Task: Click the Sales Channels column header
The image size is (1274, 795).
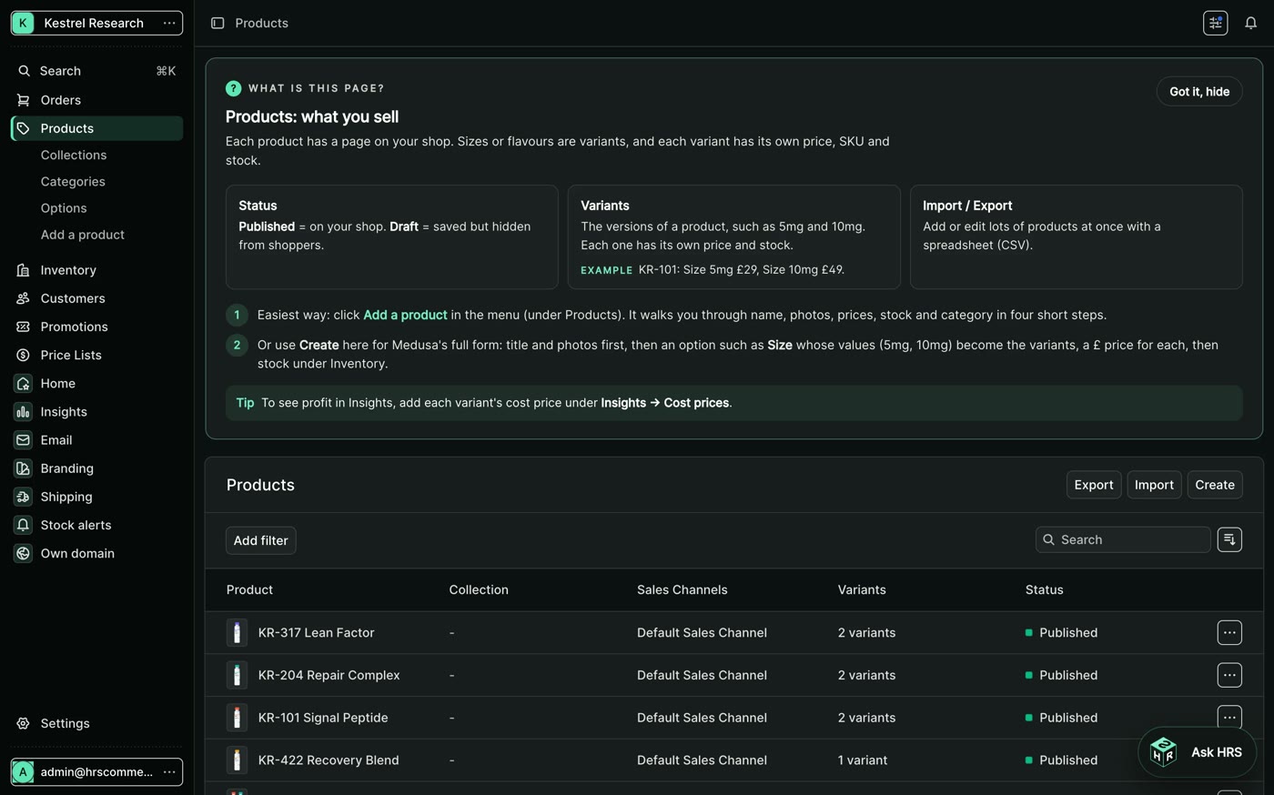Action: (682, 589)
